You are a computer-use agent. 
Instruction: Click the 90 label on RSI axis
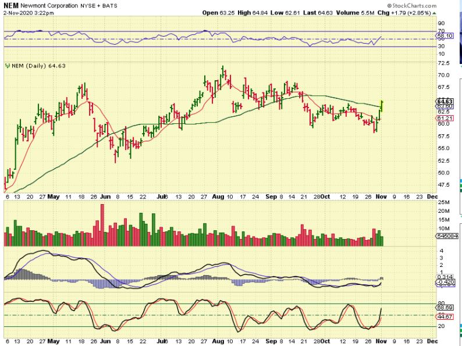point(442,23)
